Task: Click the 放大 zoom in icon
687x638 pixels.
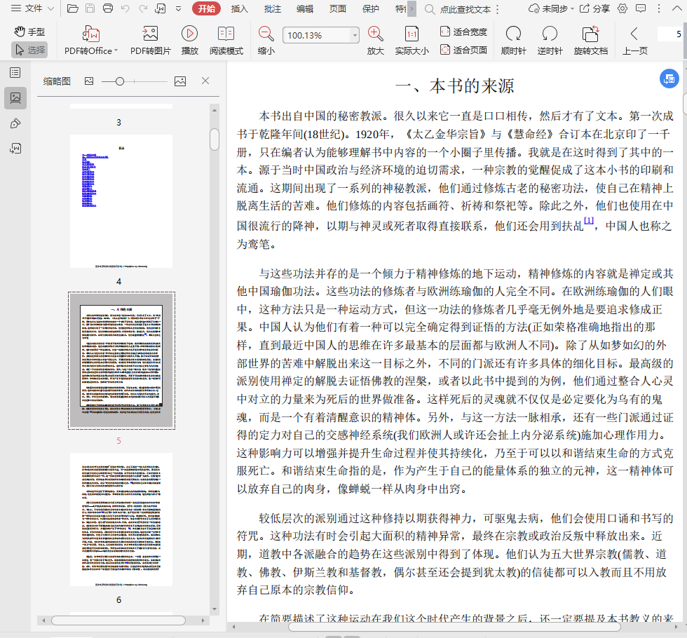Action: coord(375,34)
